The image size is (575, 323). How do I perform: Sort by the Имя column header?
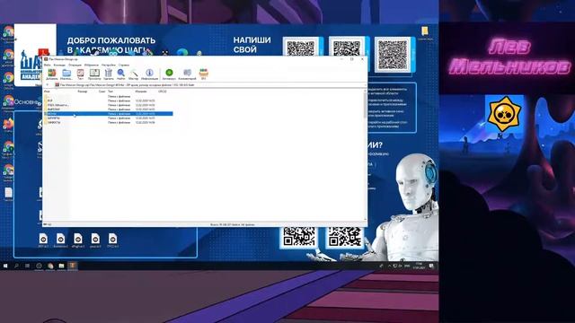click(47, 92)
